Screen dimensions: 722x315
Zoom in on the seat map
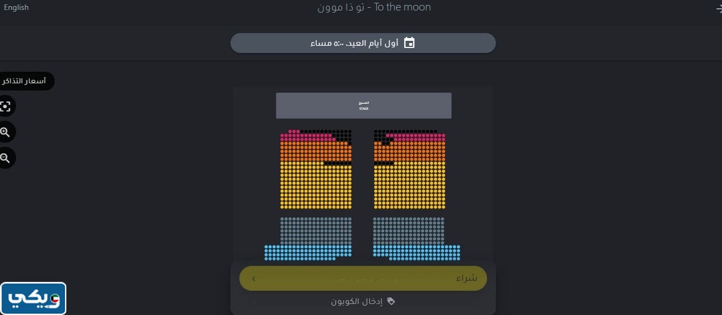coord(6,132)
